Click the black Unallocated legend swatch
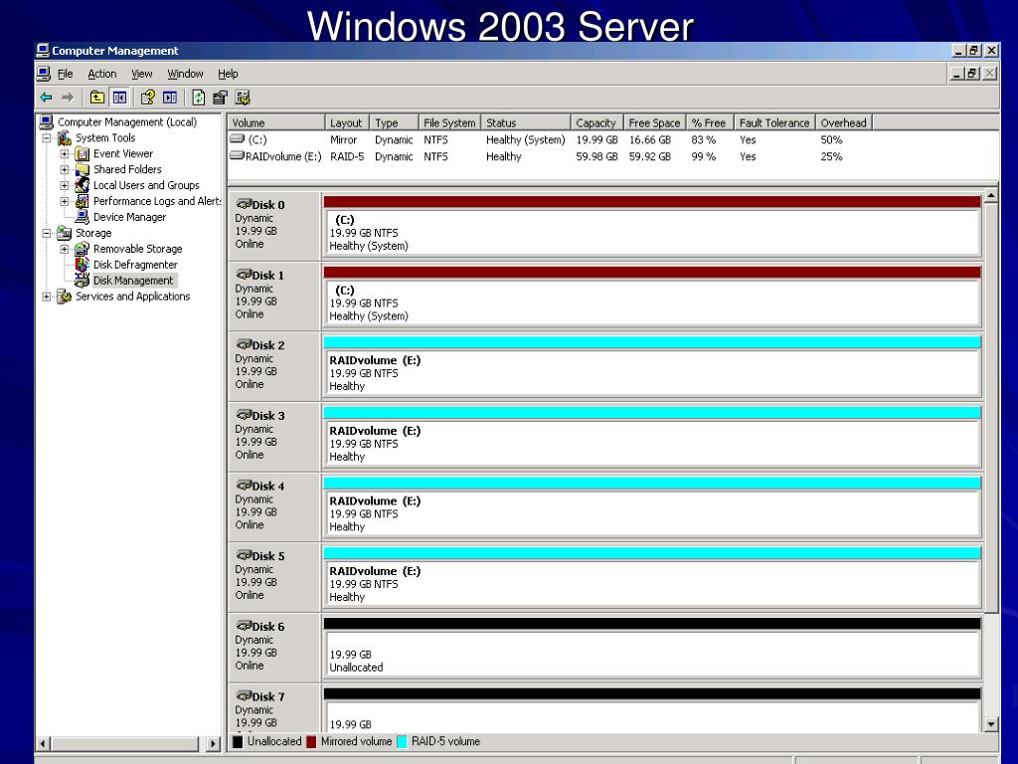The width and height of the screenshot is (1018, 764). (x=238, y=741)
